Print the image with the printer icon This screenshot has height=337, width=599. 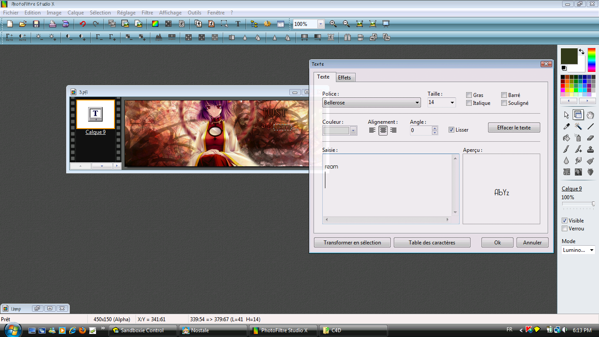point(52,24)
